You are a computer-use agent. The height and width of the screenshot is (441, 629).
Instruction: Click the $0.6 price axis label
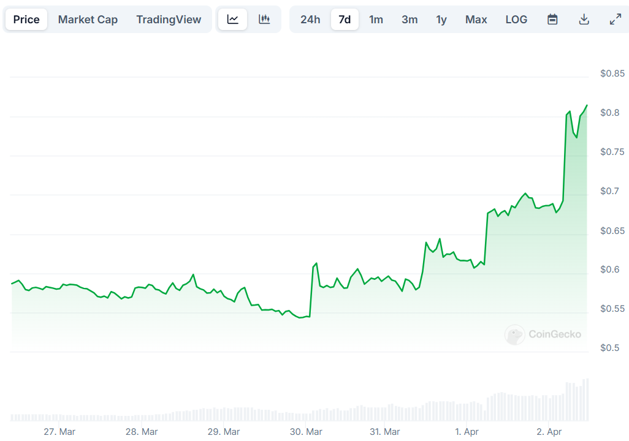[x=610, y=269]
